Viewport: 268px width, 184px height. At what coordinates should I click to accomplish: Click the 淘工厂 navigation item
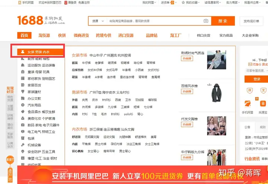coord(176,35)
